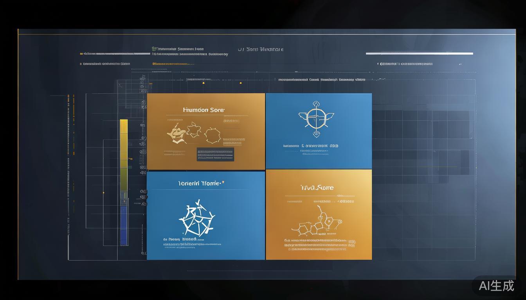Click the caption text under winged compass emblem
The image size is (526, 300).
310,146
